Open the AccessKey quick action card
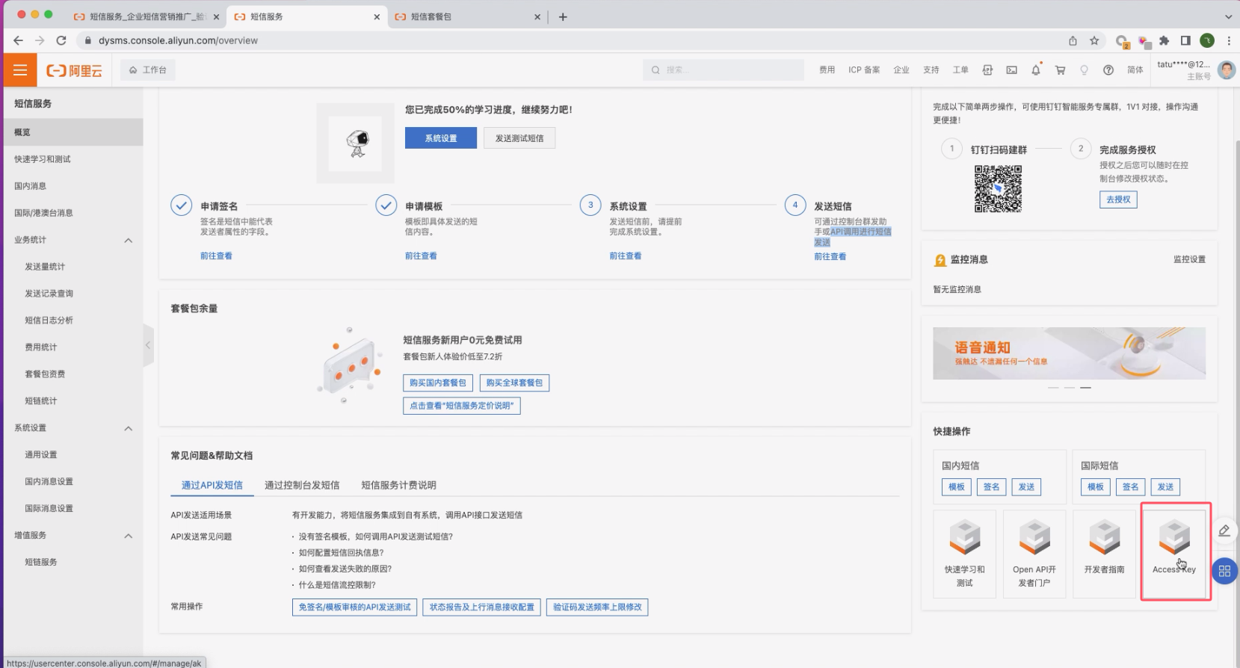 pos(1174,554)
